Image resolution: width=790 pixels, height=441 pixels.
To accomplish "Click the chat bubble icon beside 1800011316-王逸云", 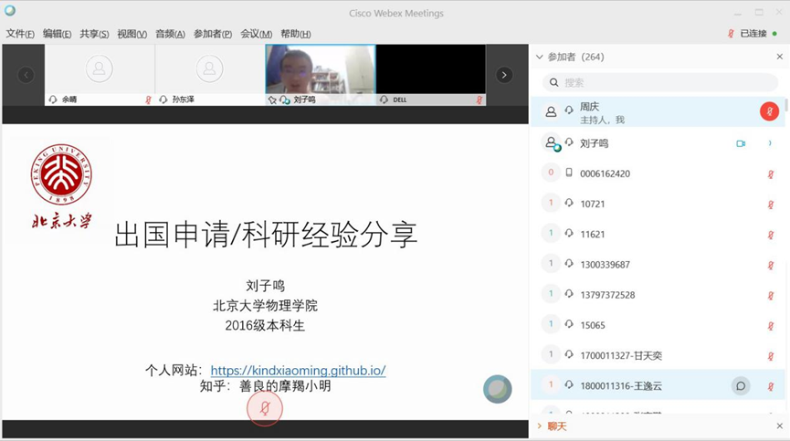I will tap(741, 385).
